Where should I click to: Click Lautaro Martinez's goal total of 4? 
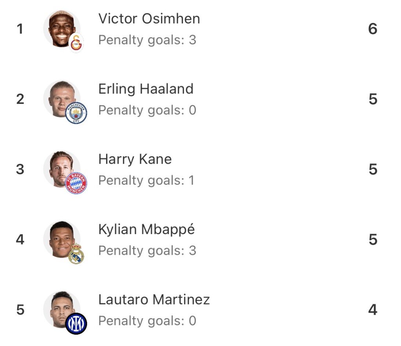372,310
